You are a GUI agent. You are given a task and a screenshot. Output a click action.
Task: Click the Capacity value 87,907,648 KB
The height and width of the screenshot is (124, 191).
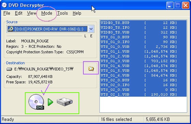click(x=40, y=77)
